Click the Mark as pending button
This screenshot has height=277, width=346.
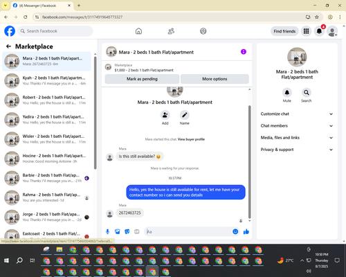[x=142, y=79]
